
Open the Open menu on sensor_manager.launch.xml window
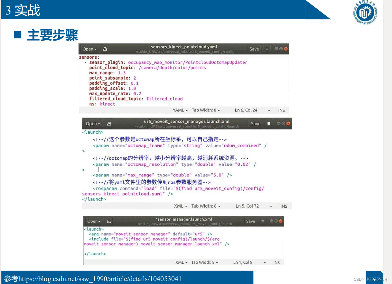pyautogui.click(x=93, y=221)
